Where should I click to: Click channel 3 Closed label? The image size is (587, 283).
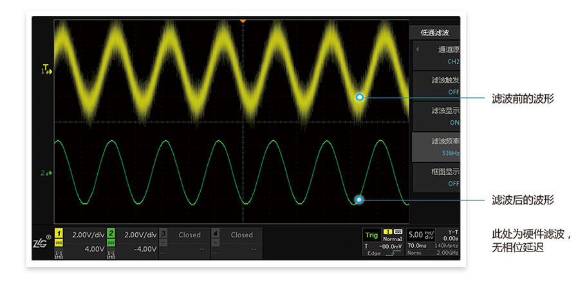(x=189, y=235)
